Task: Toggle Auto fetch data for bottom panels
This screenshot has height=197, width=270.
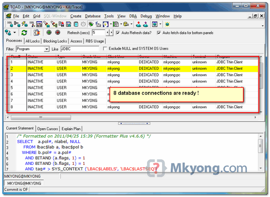Action: click(x=159, y=33)
